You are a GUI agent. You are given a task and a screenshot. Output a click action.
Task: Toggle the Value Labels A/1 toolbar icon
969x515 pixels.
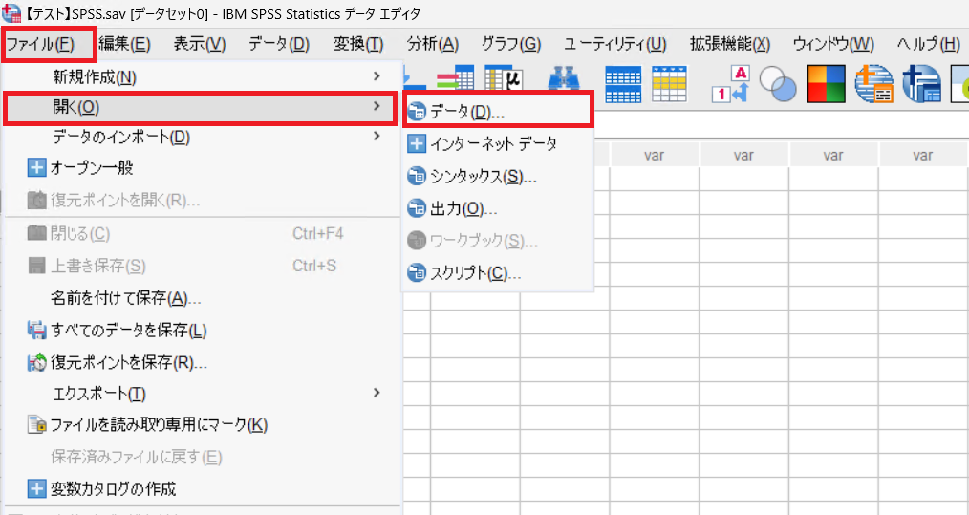[732, 83]
